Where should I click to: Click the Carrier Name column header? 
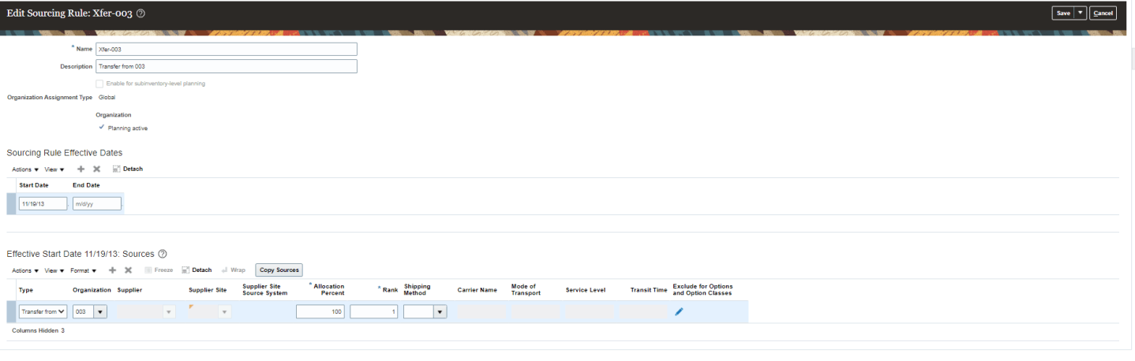478,290
